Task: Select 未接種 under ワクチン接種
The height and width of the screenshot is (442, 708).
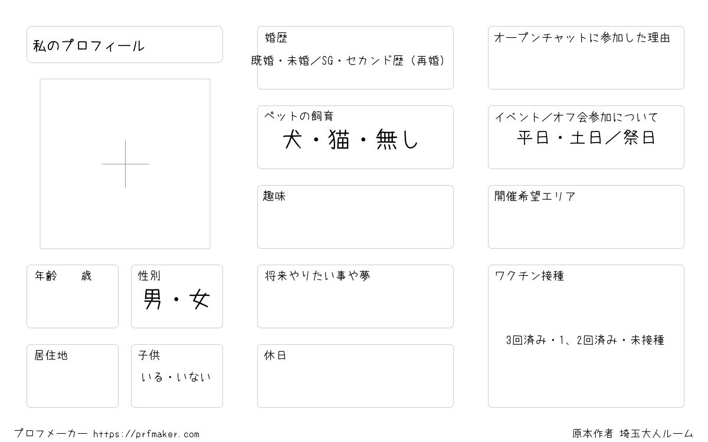Action: 647,340
